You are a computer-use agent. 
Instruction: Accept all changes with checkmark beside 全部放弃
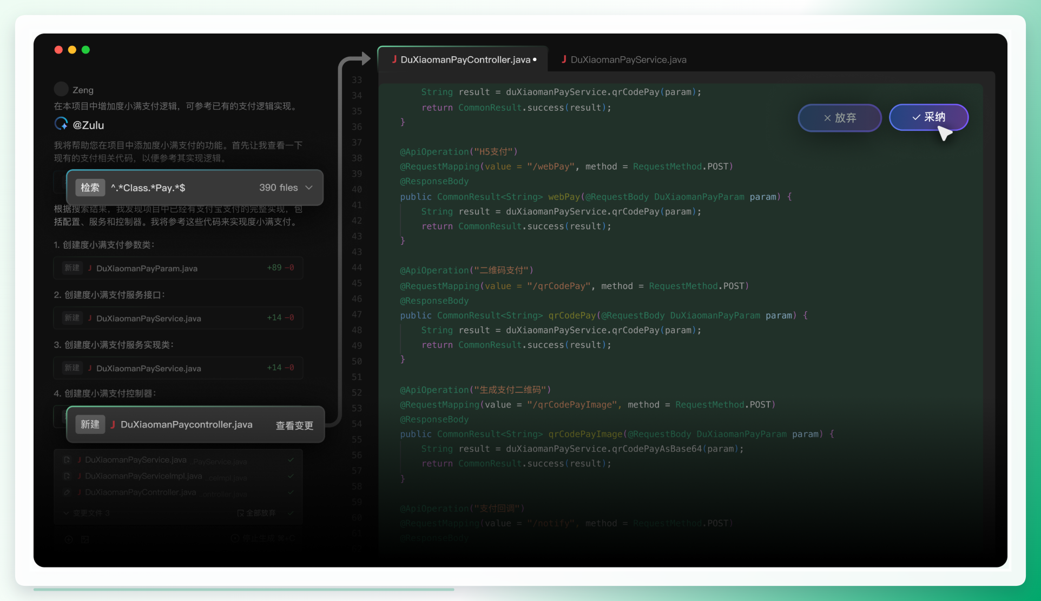click(x=291, y=513)
